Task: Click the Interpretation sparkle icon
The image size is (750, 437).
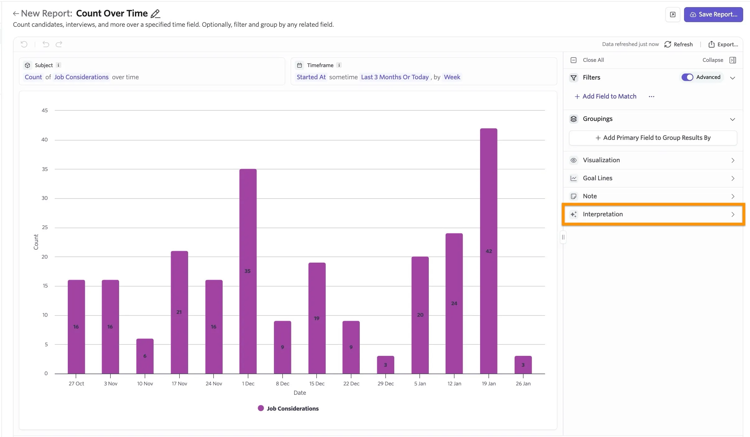Action: point(574,214)
